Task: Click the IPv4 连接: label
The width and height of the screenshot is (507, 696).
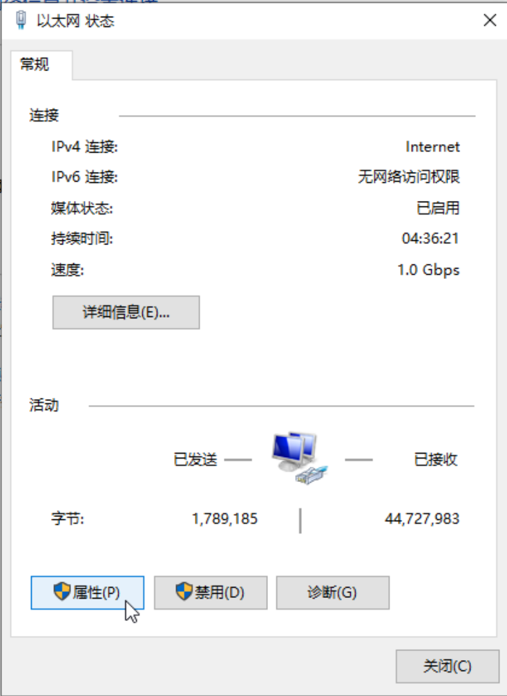Action: pyautogui.click(x=84, y=147)
